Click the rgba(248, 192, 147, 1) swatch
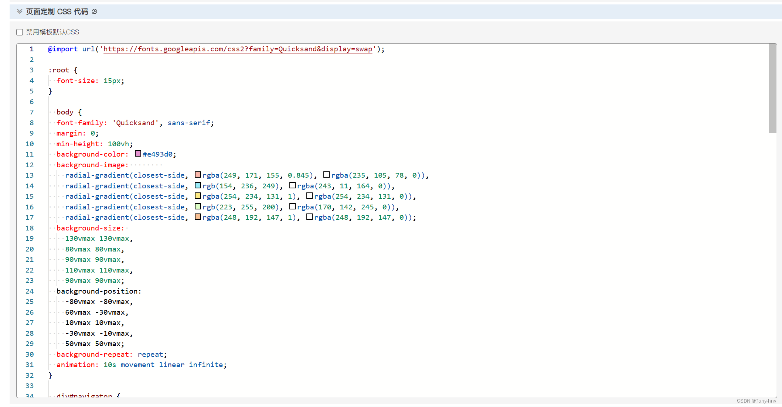Image resolution: width=782 pixels, height=407 pixels. (198, 217)
